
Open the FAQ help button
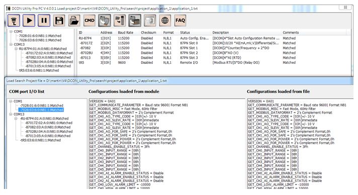pyautogui.click(x=180, y=21)
